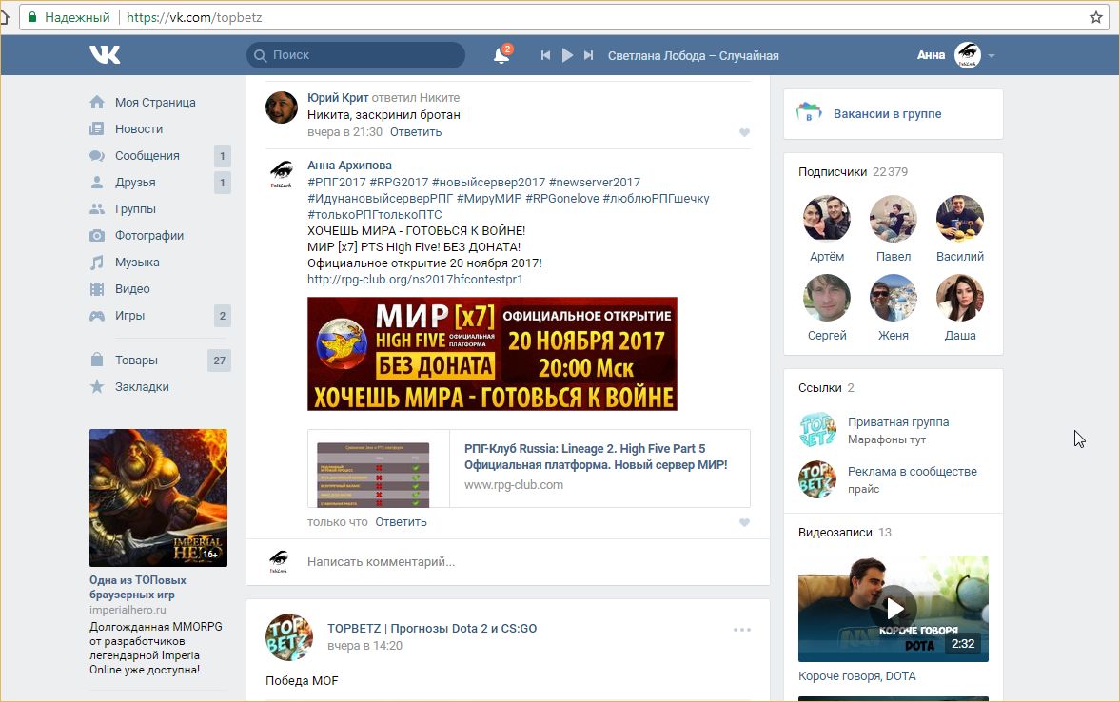This screenshot has height=702, width=1120.
Task: Open Моя Страница from the sidebar
Action: pos(155,102)
